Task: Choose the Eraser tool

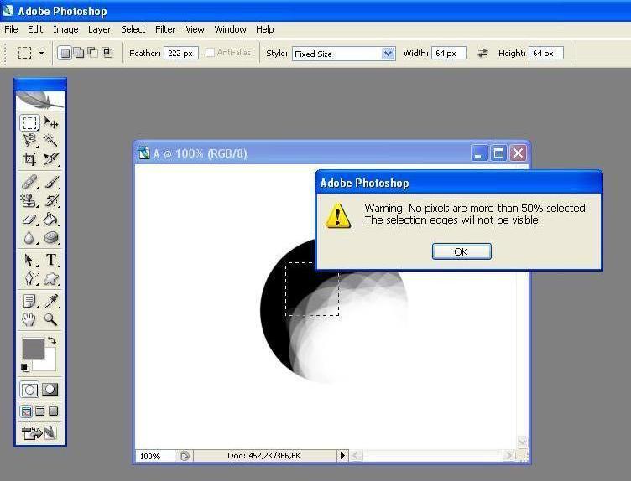Action: (x=29, y=219)
